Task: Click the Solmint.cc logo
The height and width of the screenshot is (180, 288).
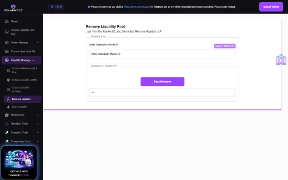Action: pos(13,8)
